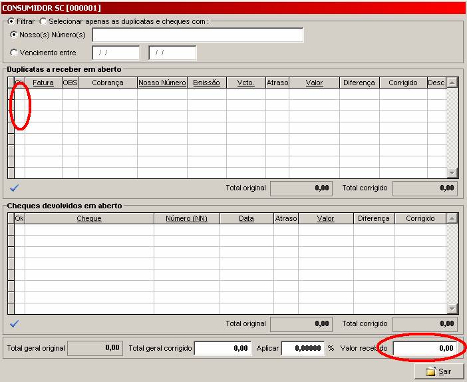467x382 pixels.
Task: Click the blue checkmark under Cheques devolvidos grid
Action: (14, 323)
